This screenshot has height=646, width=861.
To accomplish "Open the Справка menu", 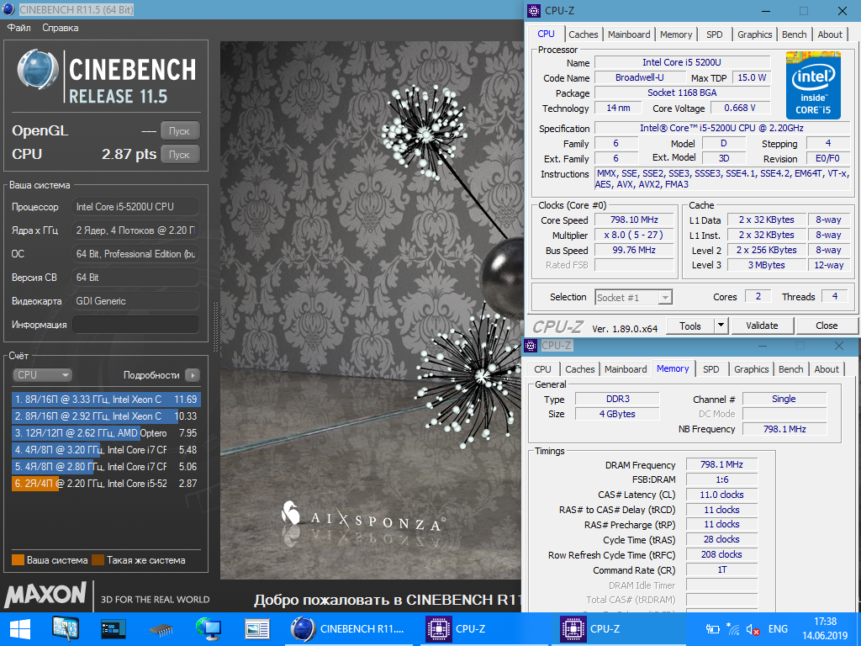I will [x=61, y=28].
